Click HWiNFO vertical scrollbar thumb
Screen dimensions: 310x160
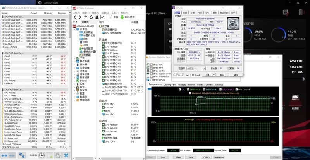click(70, 26)
